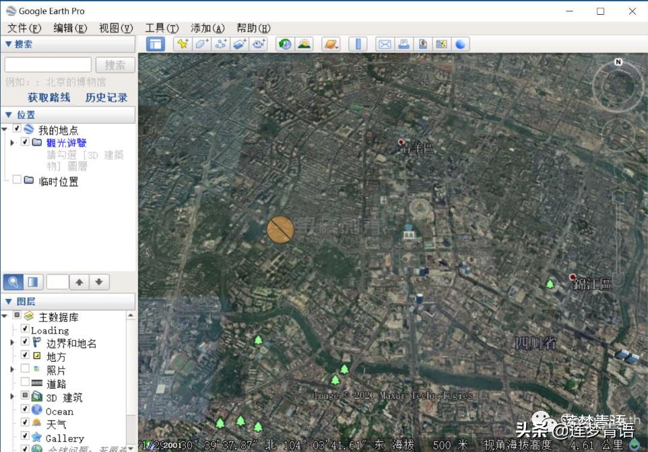648x452 pixels.
Task: Click inside the search input field
Action: [47, 64]
